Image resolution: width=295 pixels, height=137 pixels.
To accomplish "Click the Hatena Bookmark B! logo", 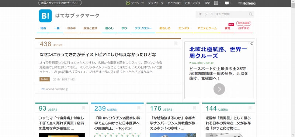I will pyautogui.click(x=45, y=16).
